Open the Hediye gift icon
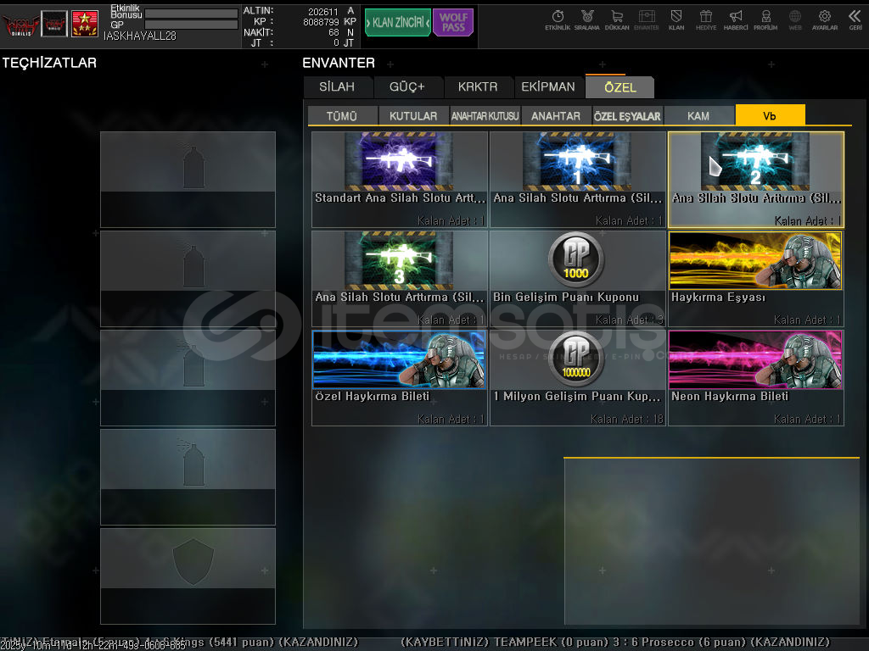This screenshot has width=869, height=651. coord(706,19)
